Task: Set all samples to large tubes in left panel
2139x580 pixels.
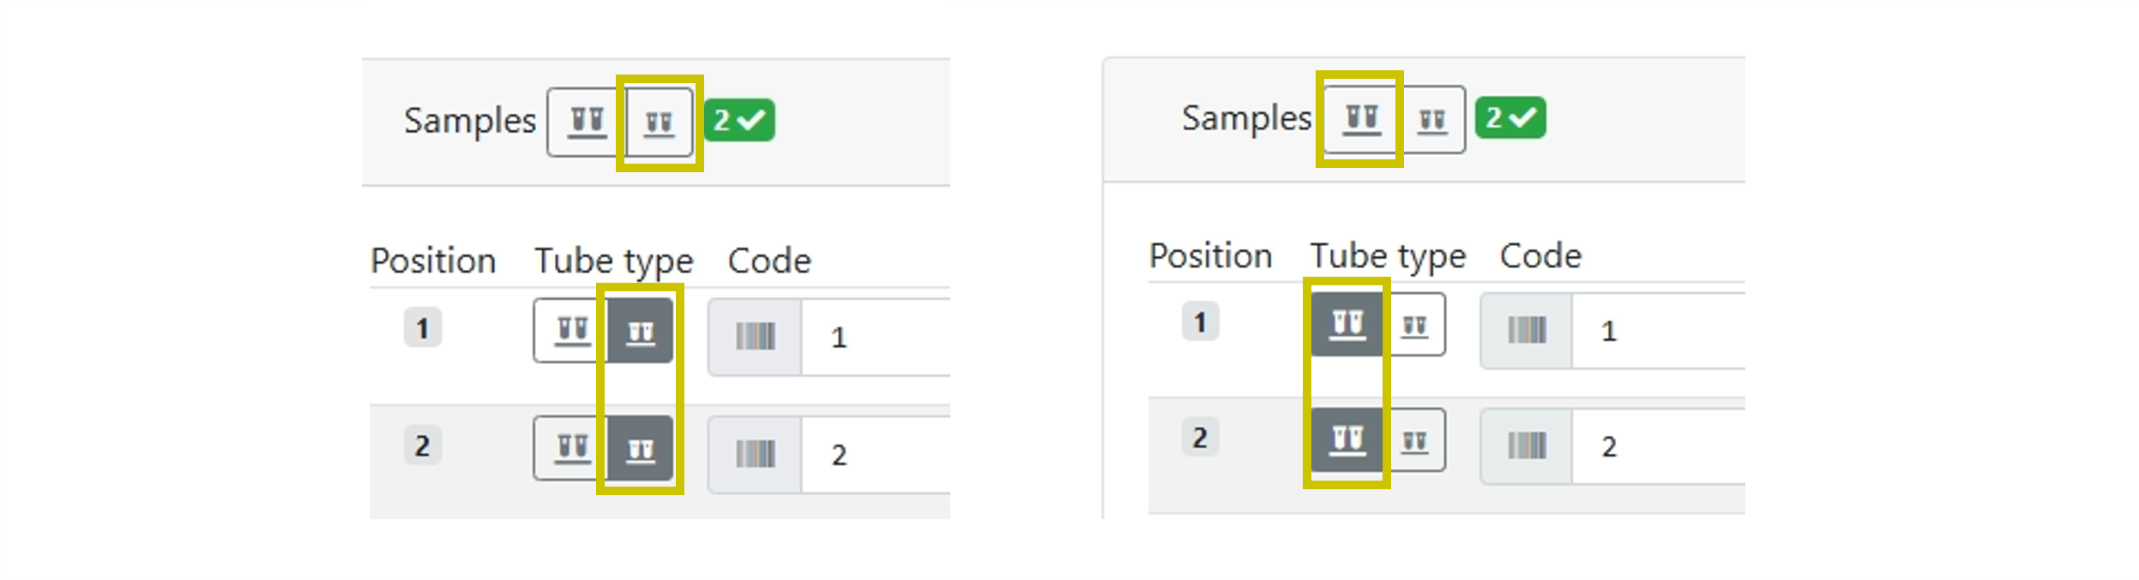Action: [x=587, y=122]
